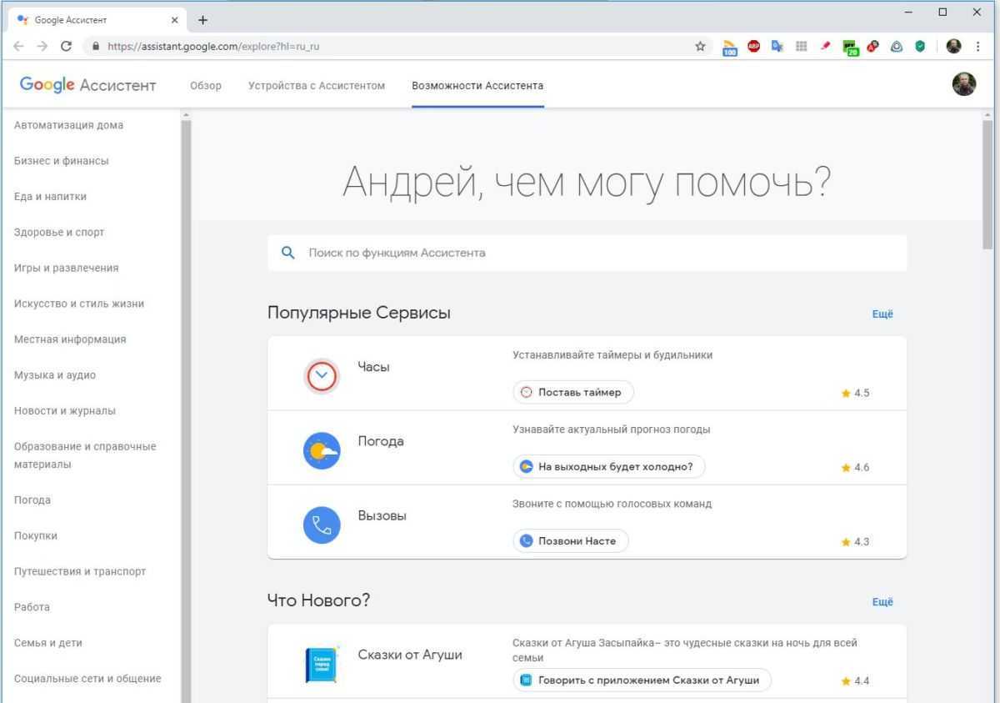The height and width of the screenshot is (703, 1000).
Task: Open the grey-blue round extension icon
Action: click(x=897, y=46)
